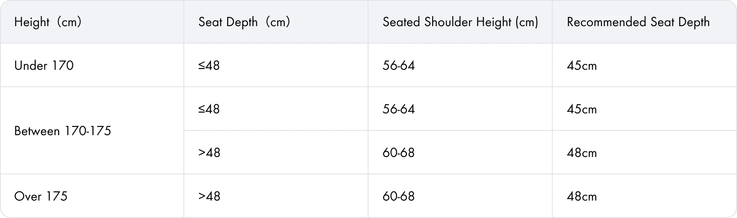Select 60-68 shoulder height in Over 175 row
This screenshot has height=218, width=737.
pyautogui.click(x=399, y=196)
